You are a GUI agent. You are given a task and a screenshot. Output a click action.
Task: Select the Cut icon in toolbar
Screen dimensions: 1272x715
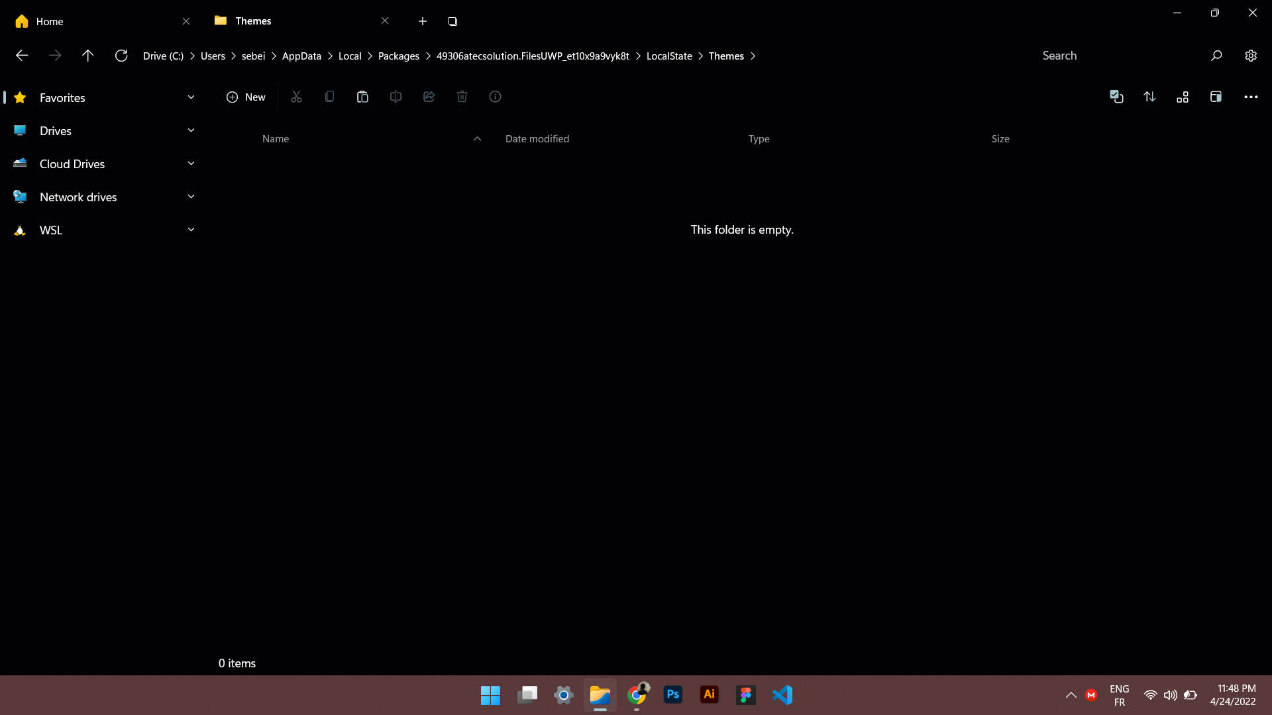(296, 97)
